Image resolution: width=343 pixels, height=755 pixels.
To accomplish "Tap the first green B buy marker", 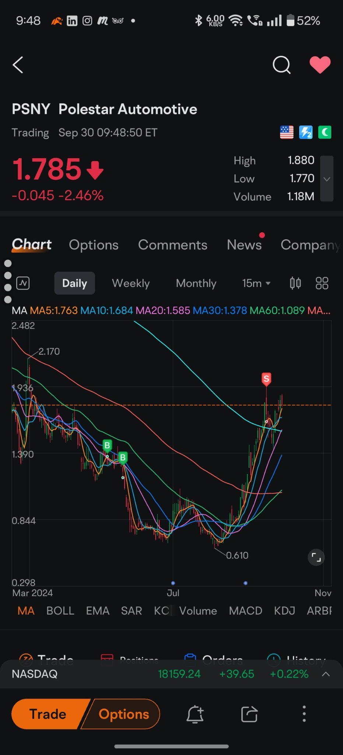I will pyautogui.click(x=107, y=446).
